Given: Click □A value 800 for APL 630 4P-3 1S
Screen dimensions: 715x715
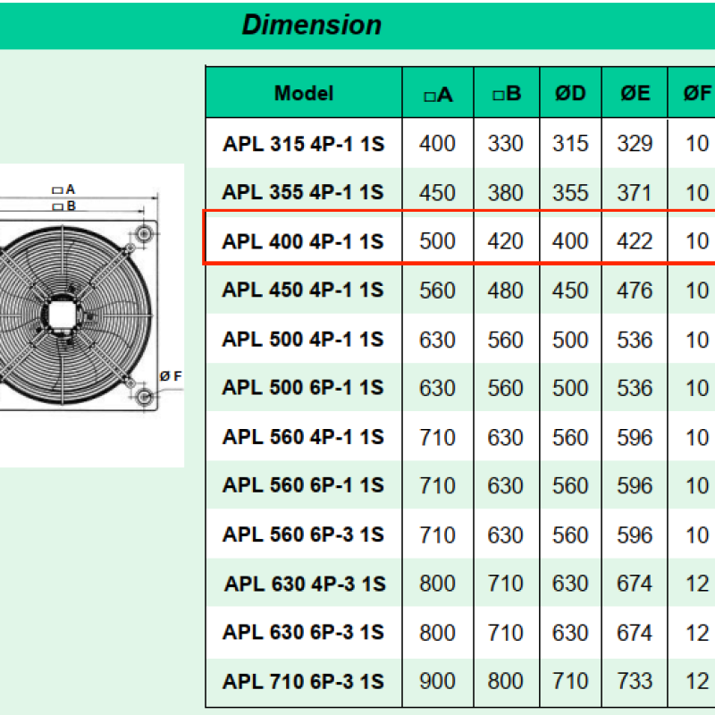Looking at the screenshot, I should tap(437, 584).
